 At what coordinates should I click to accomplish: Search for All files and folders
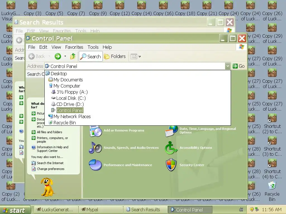(49, 132)
